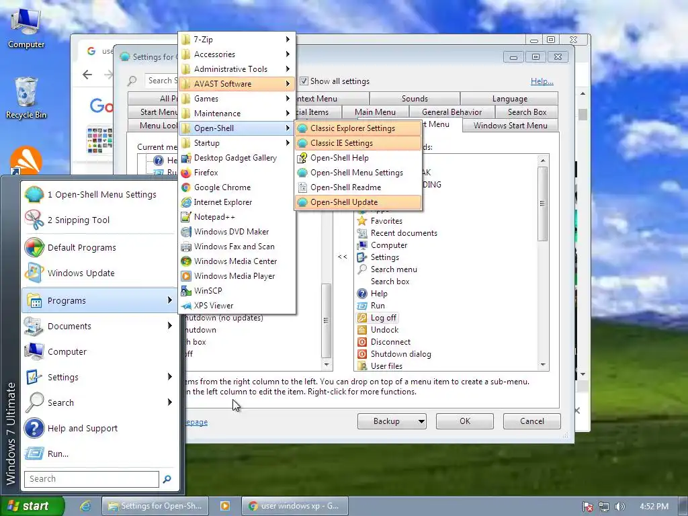Go back in the Chrome window
This screenshot has height=516, width=688.
(87, 75)
